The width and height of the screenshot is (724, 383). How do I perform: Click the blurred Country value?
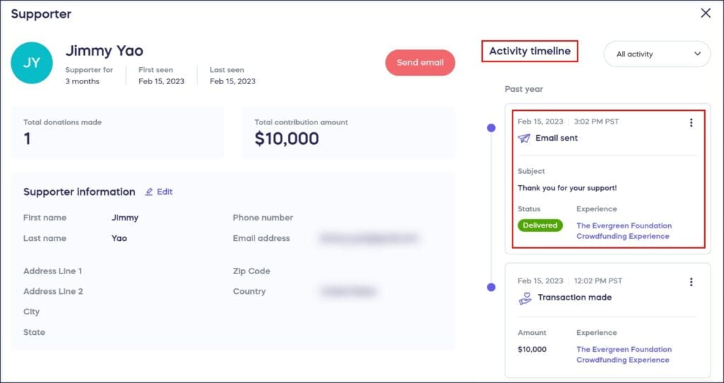tap(348, 291)
